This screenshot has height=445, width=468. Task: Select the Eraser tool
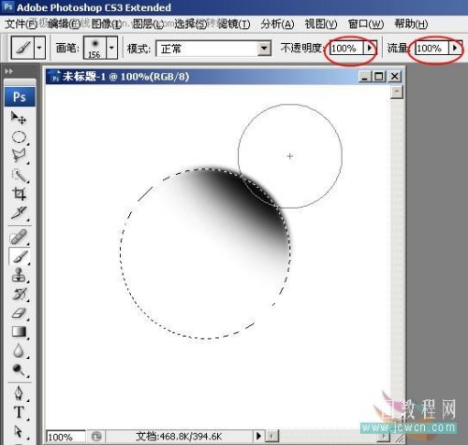[x=19, y=312]
